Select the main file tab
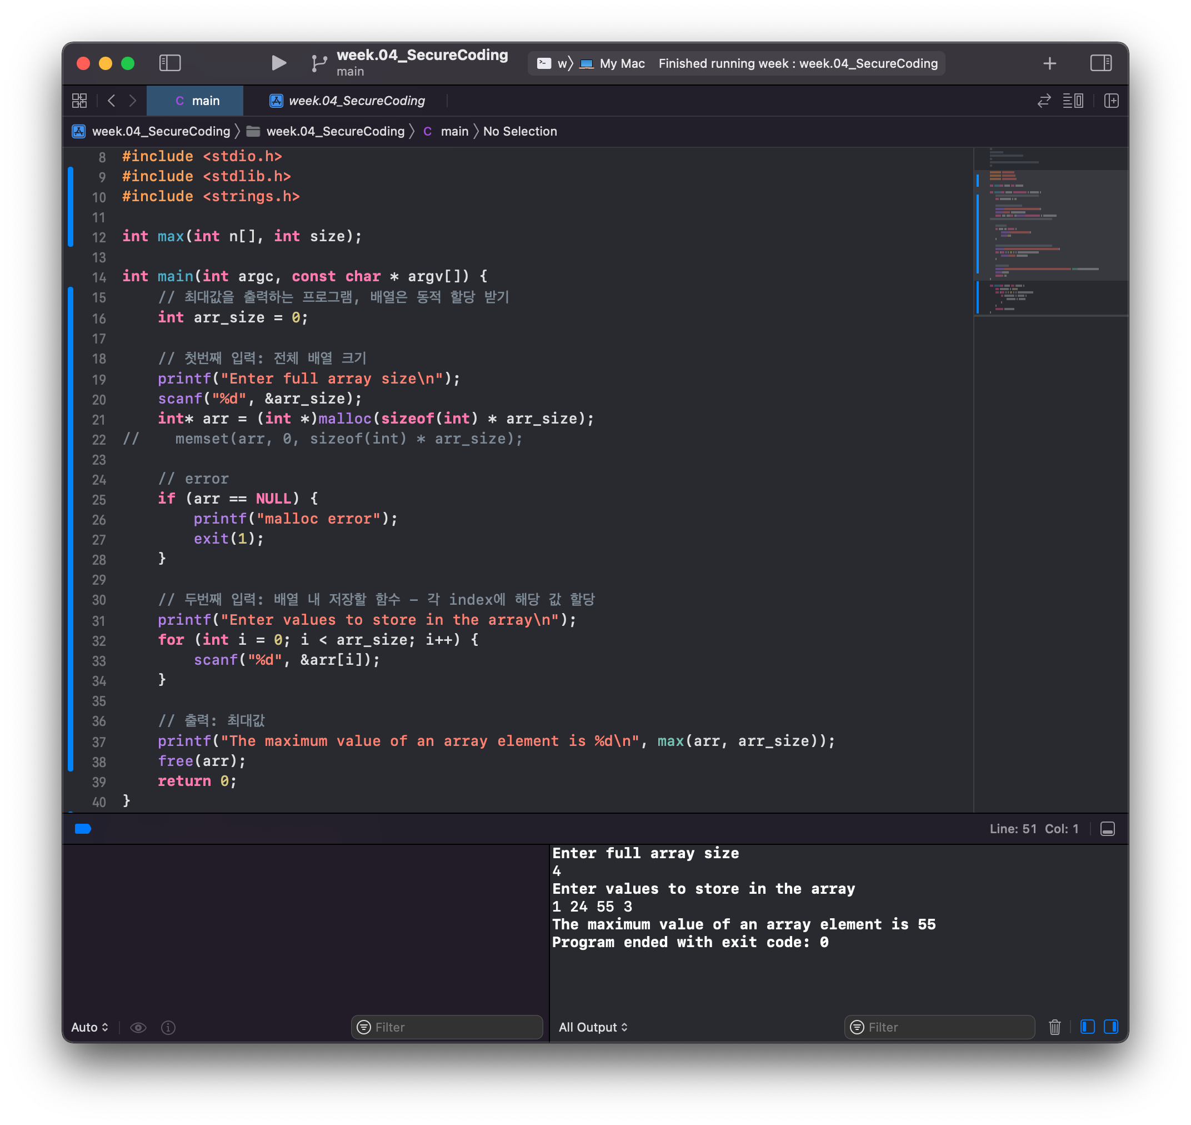Image resolution: width=1191 pixels, height=1125 pixels. [197, 101]
